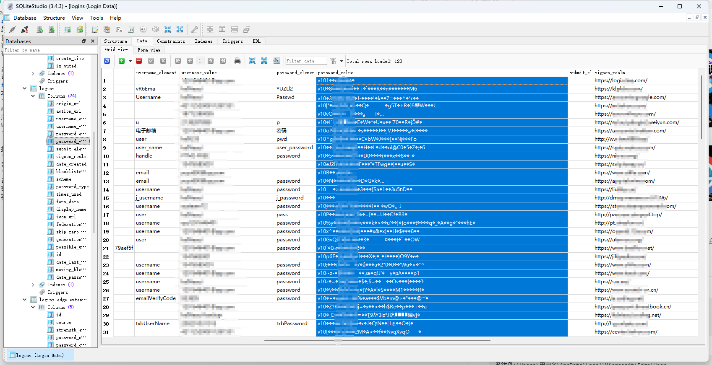The image size is (712, 365).
Task: Select times_used column in the tree
Action: [69, 194]
